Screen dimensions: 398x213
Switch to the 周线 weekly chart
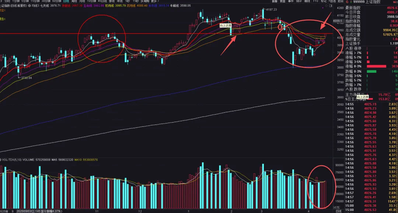click(x=74, y=1)
